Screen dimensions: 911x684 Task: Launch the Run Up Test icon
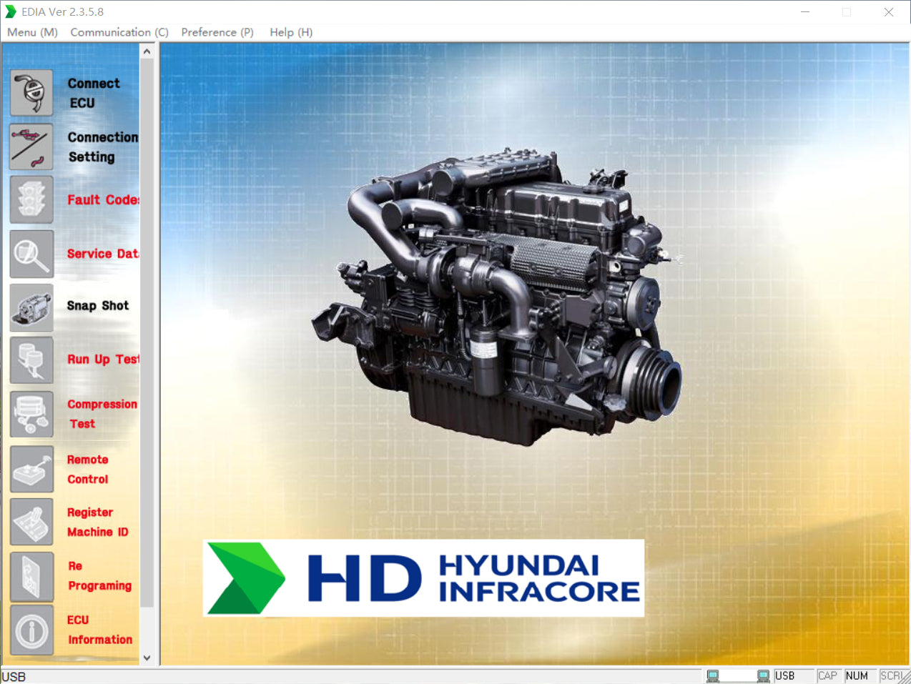coord(31,360)
